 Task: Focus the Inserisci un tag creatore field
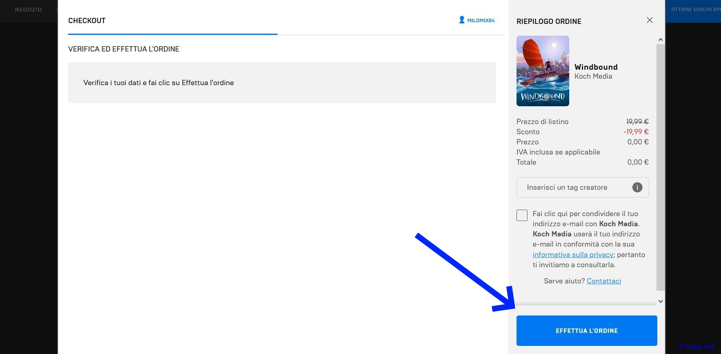click(x=572, y=187)
